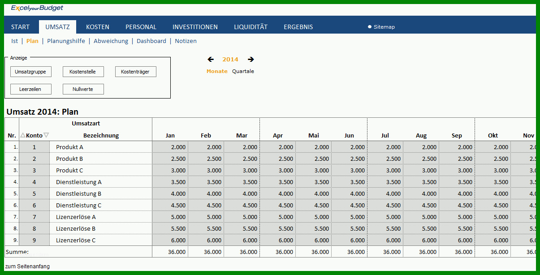Toggle the Umsatzgruppe display button
Viewport: 540px width, 275px height.
(30, 72)
